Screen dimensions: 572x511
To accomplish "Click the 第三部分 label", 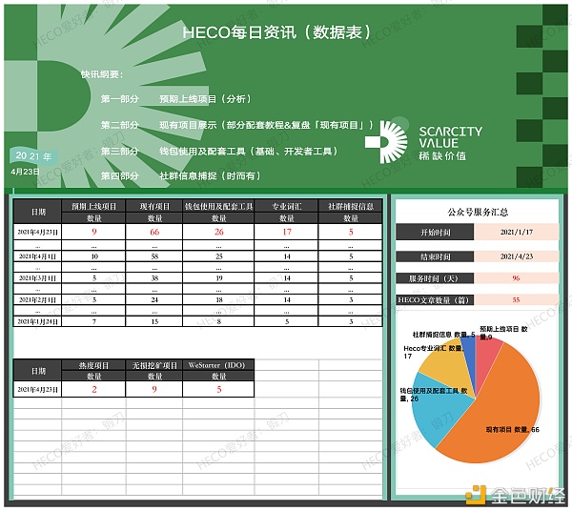I will pos(120,151).
